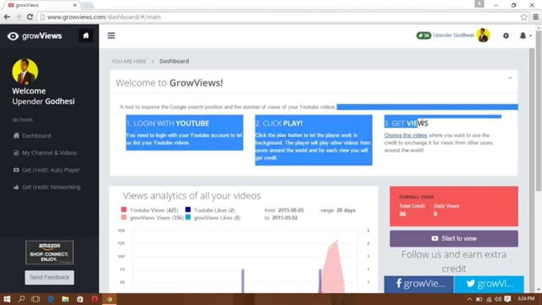The width and height of the screenshot is (542, 305).
Task: Click the 3. GET VIEWS heading
Action: (x=406, y=123)
